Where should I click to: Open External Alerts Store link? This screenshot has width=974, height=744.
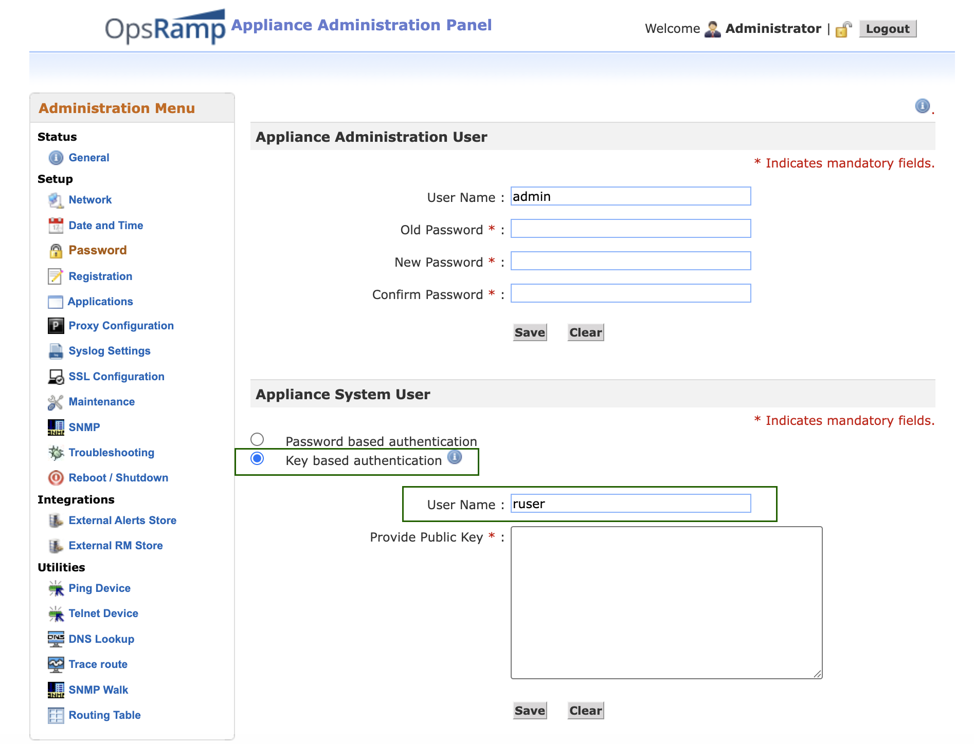[122, 520]
